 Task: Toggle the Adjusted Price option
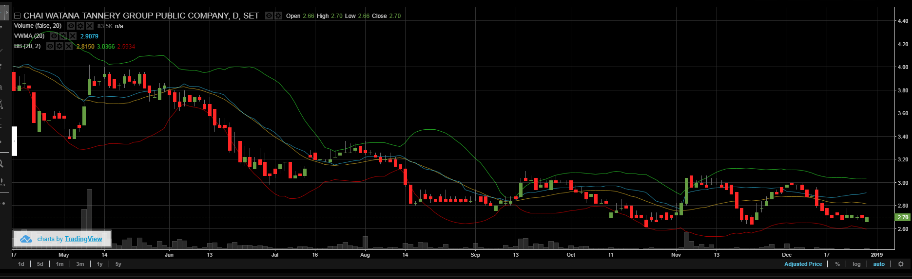coord(803,264)
